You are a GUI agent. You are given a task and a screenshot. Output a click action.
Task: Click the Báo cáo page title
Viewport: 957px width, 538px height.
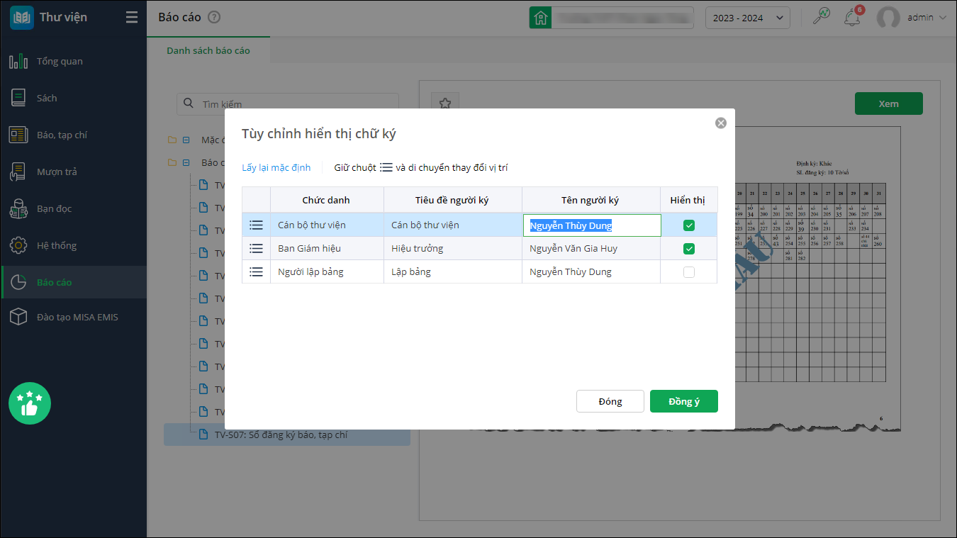click(x=180, y=18)
